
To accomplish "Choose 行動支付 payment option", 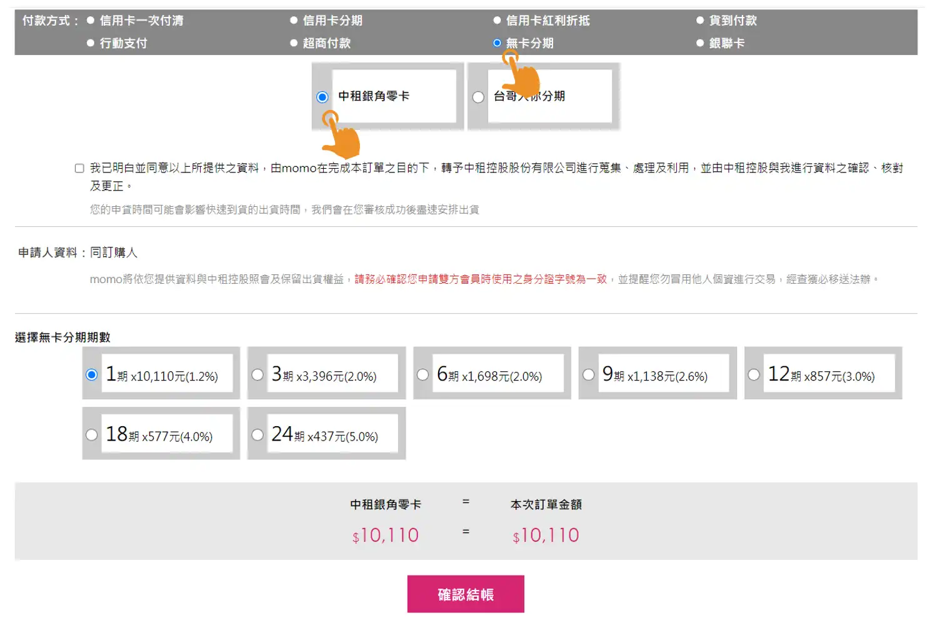I will 91,43.
